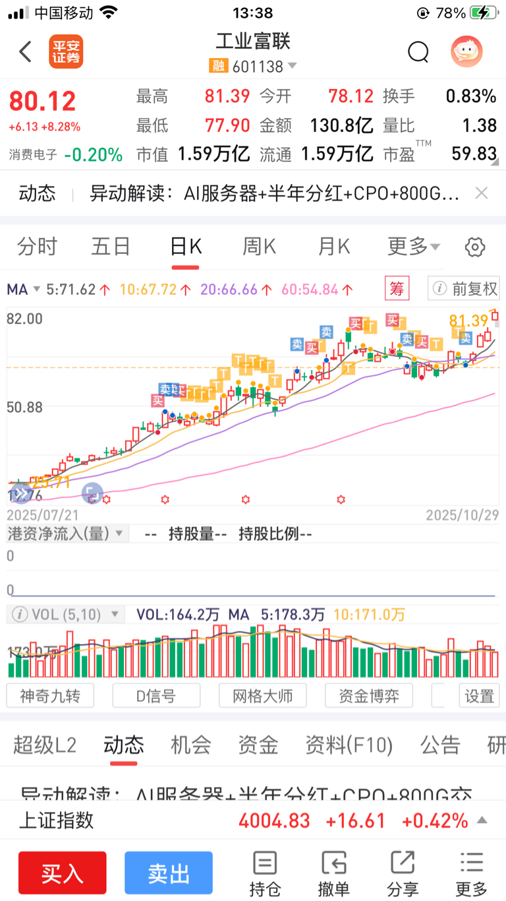The height and width of the screenshot is (901, 506).
Task: Select the 日K chart tab
Action: (186, 247)
